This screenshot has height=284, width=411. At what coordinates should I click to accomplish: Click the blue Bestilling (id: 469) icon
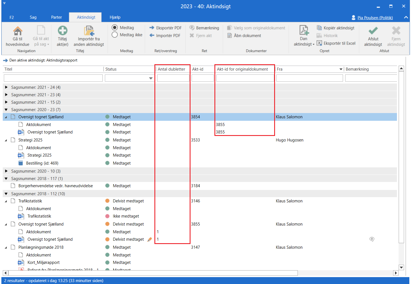(x=21, y=163)
